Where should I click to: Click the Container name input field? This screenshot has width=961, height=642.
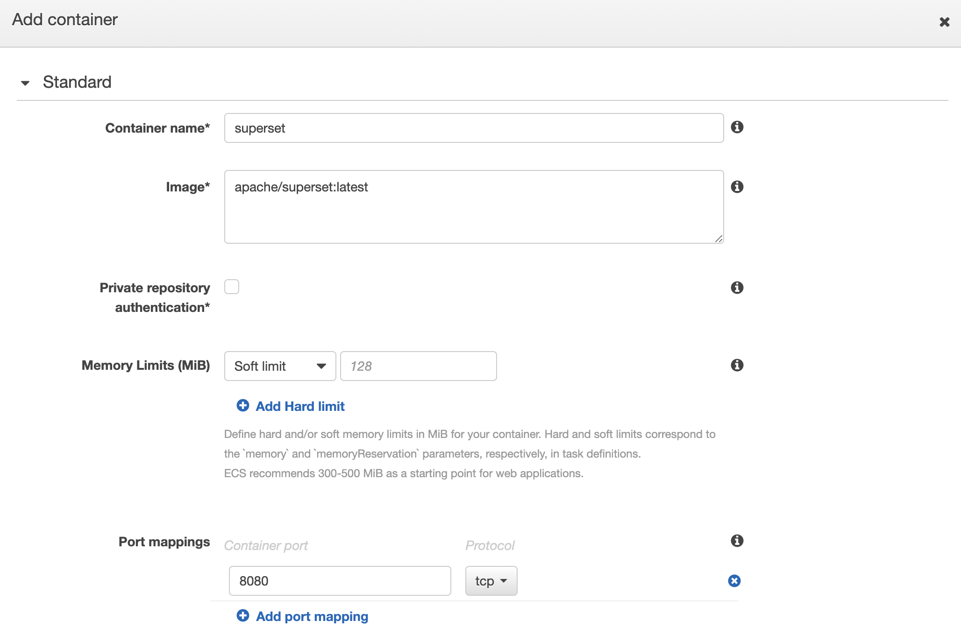pos(474,128)
